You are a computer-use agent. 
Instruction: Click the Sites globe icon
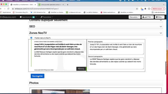tap(157, 17)
